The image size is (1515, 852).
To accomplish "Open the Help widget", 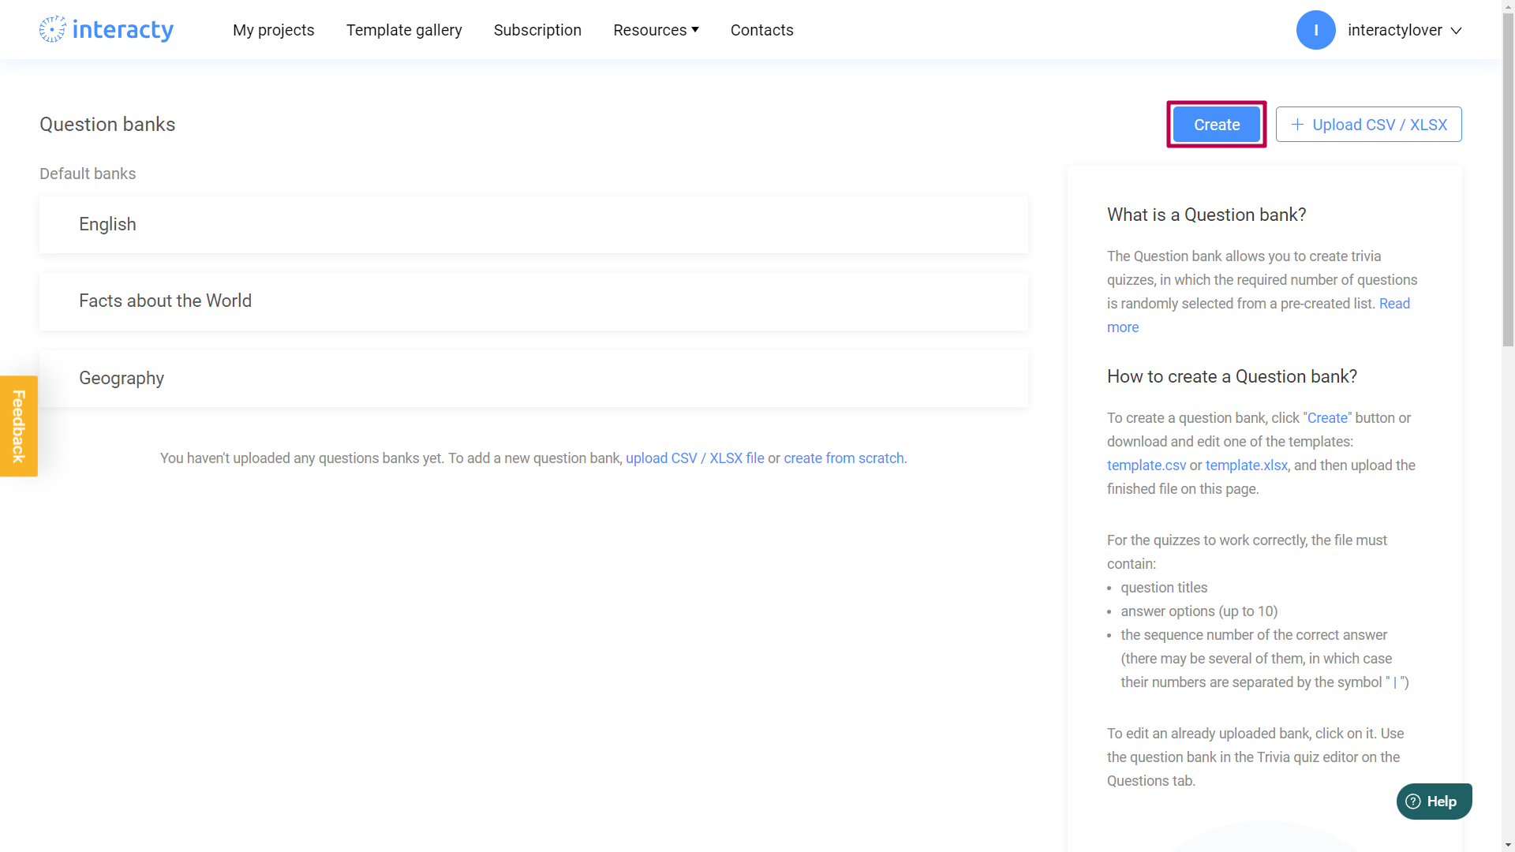I will [x=1434, y=802].
